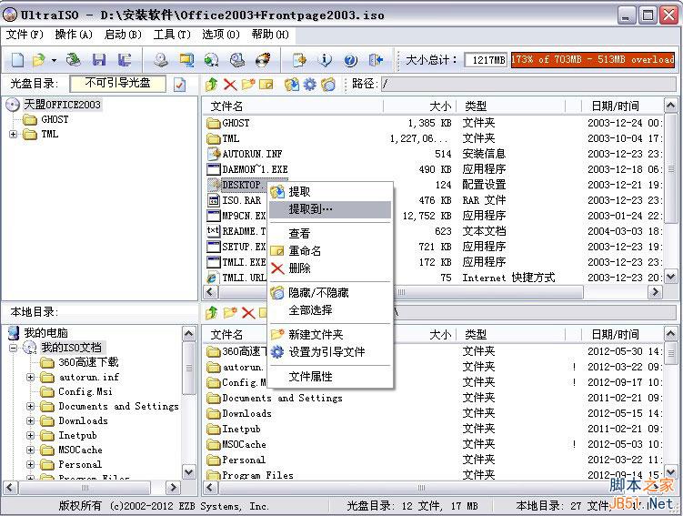Sort the disc list by the 文件名 column header
This screenshot has height=516, width=683.
click(x=293, y=106)
